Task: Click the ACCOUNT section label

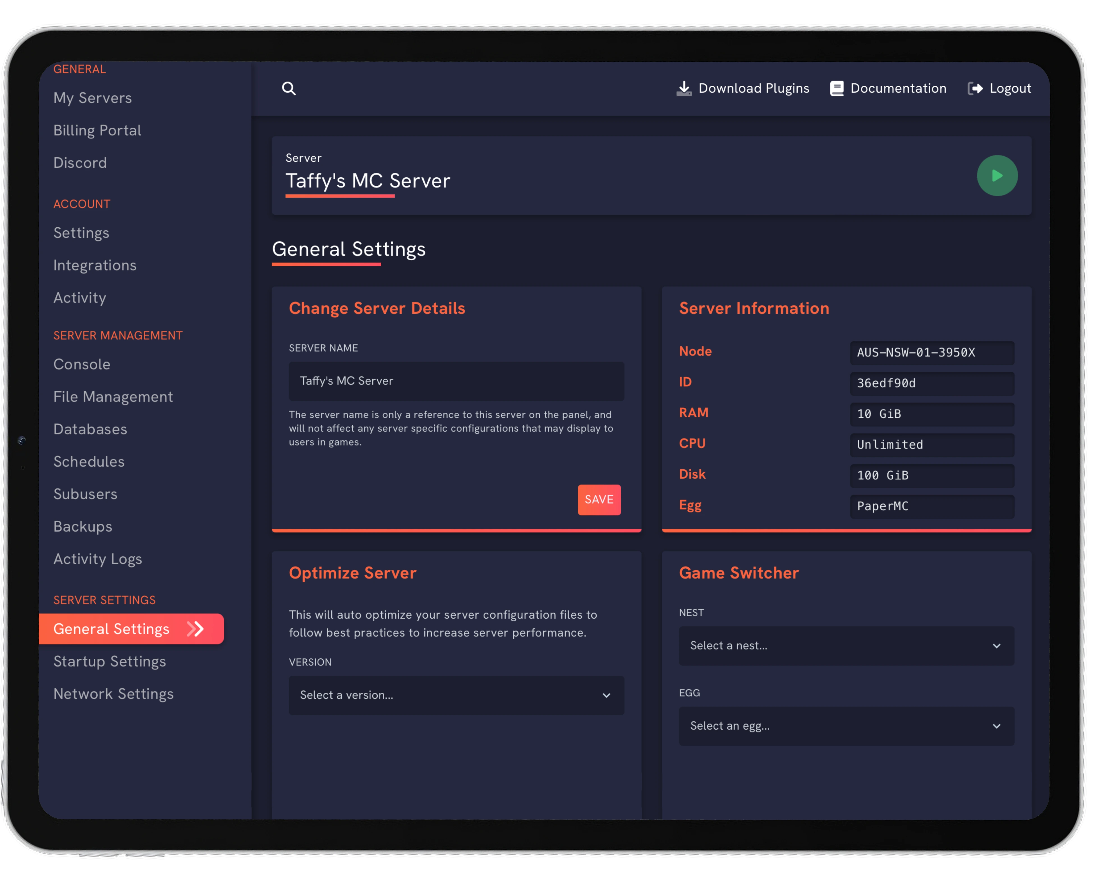Action: (82, 204)
